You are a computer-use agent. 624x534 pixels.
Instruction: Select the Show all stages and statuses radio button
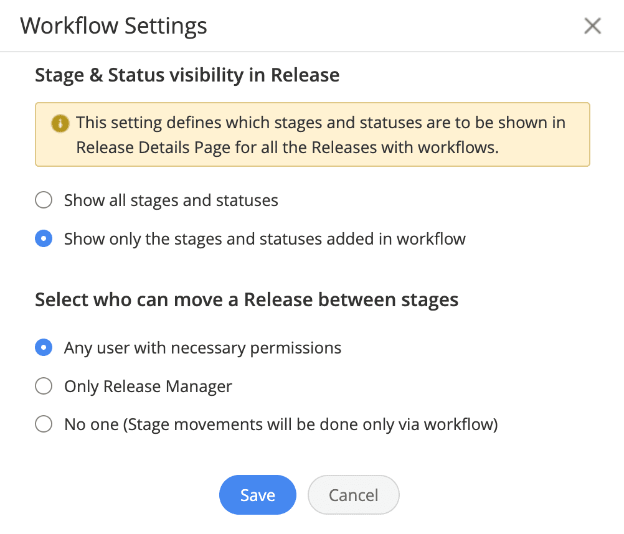(44, 201)
